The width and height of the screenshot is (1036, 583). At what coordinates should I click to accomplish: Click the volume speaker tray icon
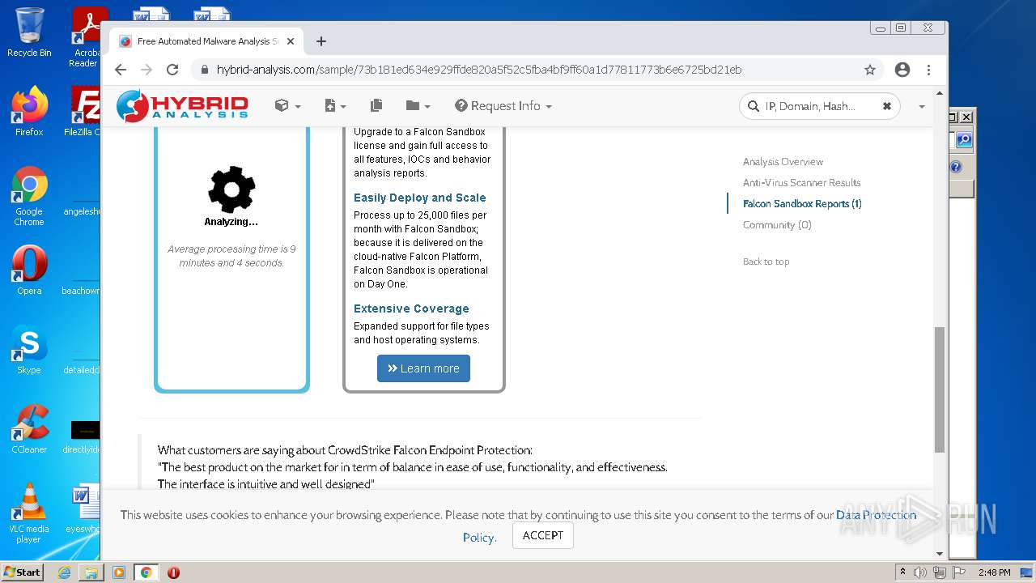[x=920, y=572]
